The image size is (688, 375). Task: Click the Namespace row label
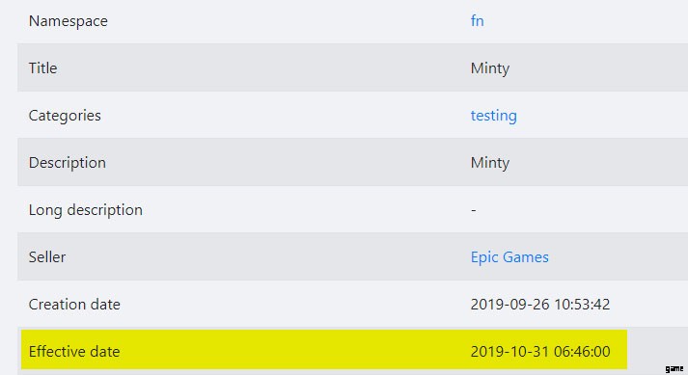click(x=68, y=20)
